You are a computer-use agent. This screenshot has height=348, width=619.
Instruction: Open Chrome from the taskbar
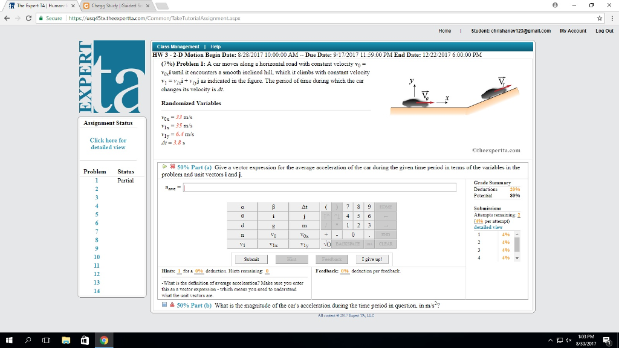tap(104, 340)
